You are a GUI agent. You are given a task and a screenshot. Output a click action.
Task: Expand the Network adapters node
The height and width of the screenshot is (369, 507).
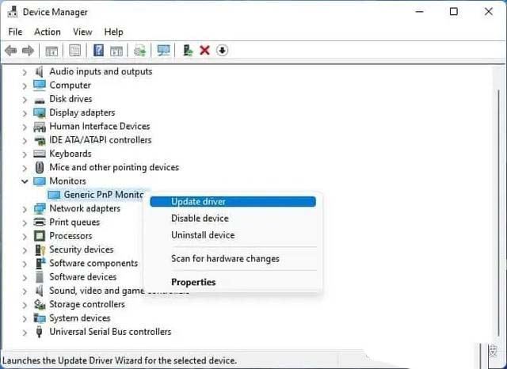[25, 208]
